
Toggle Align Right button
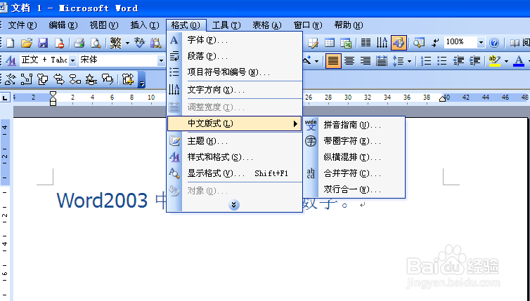[x=366, y=61]
